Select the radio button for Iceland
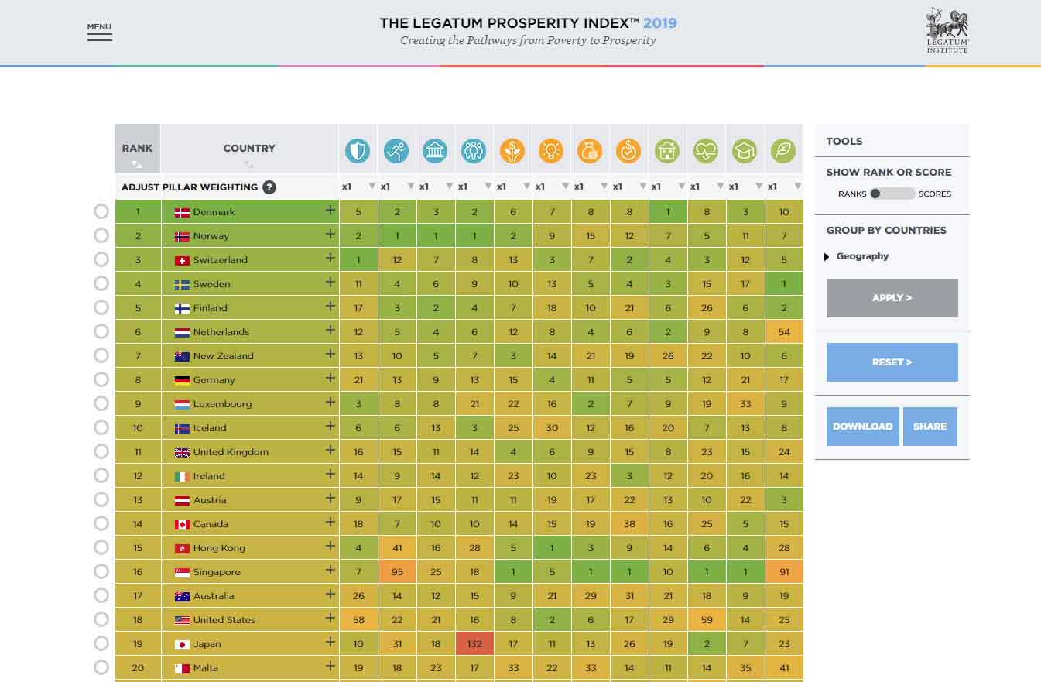Screen dimensions: 1041x682 pyautogui.click(x=101, y=427)
